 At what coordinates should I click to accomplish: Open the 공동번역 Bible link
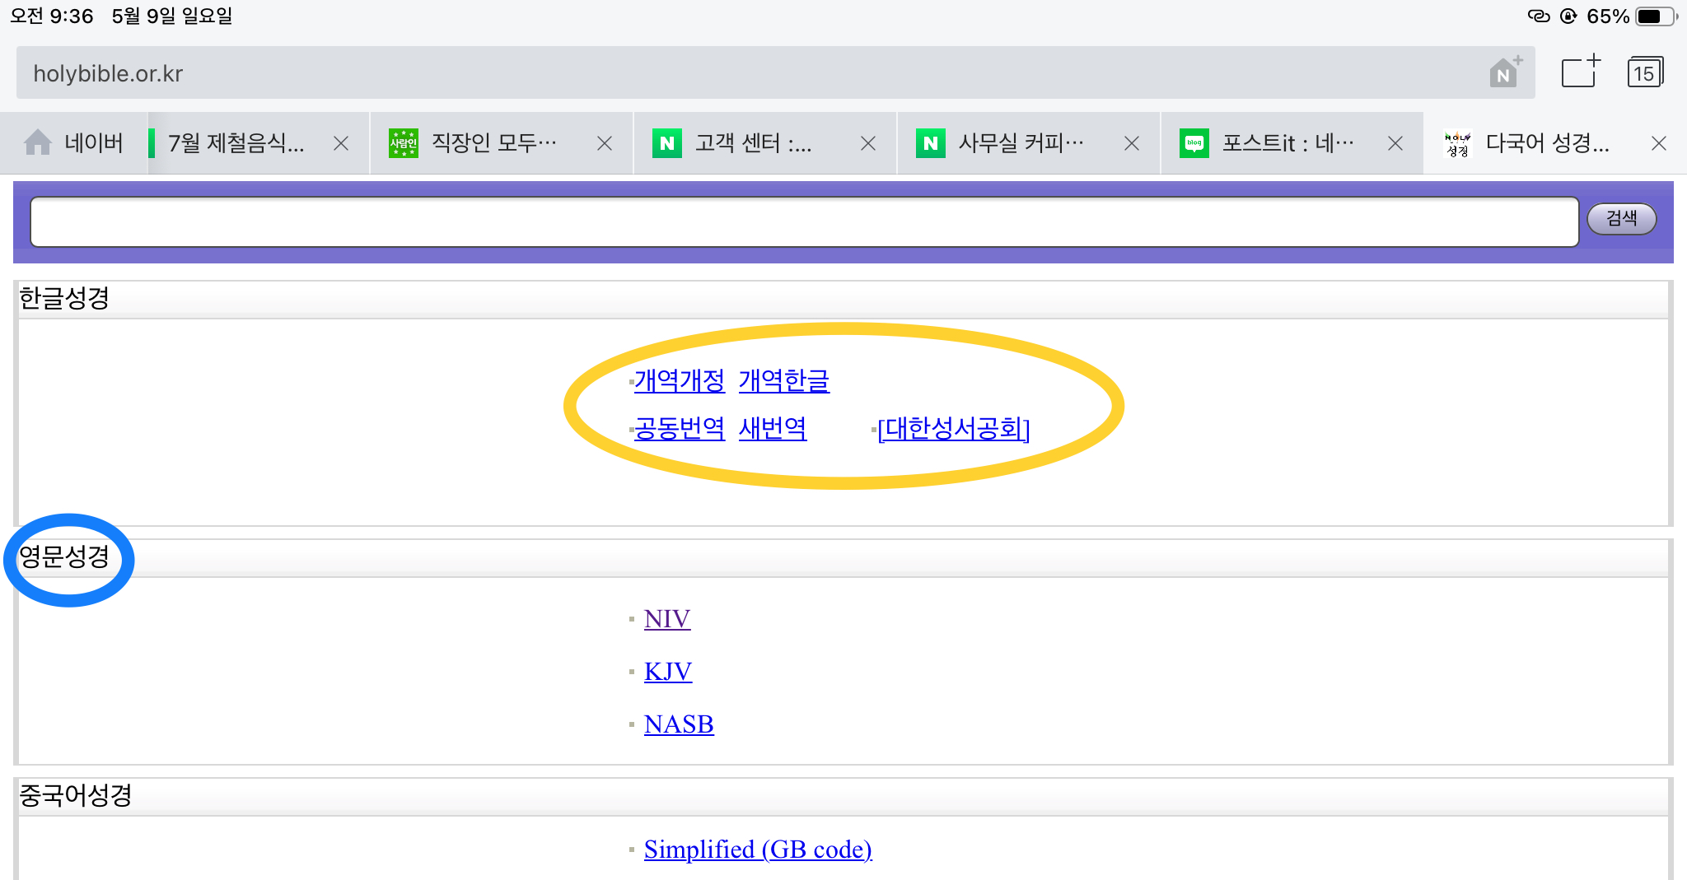point(680,428)
